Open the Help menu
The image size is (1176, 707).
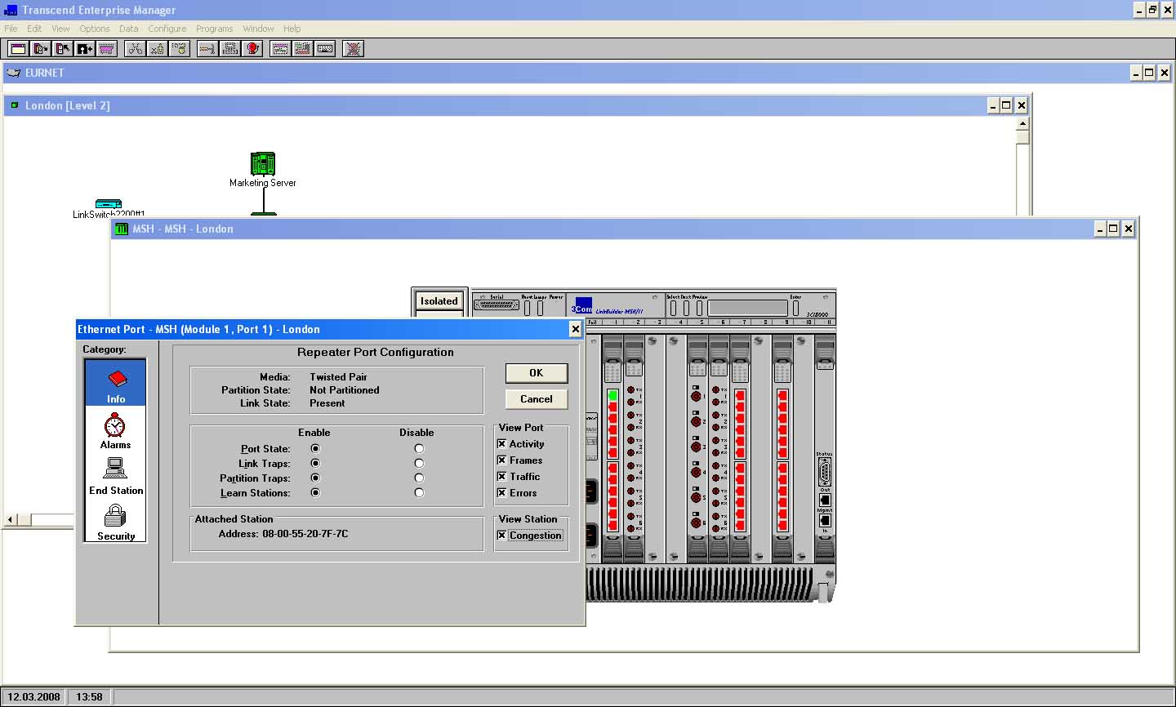[292, 29]
